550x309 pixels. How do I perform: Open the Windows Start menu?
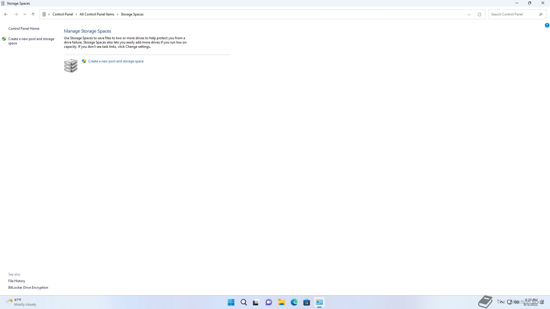pos(231,302)
